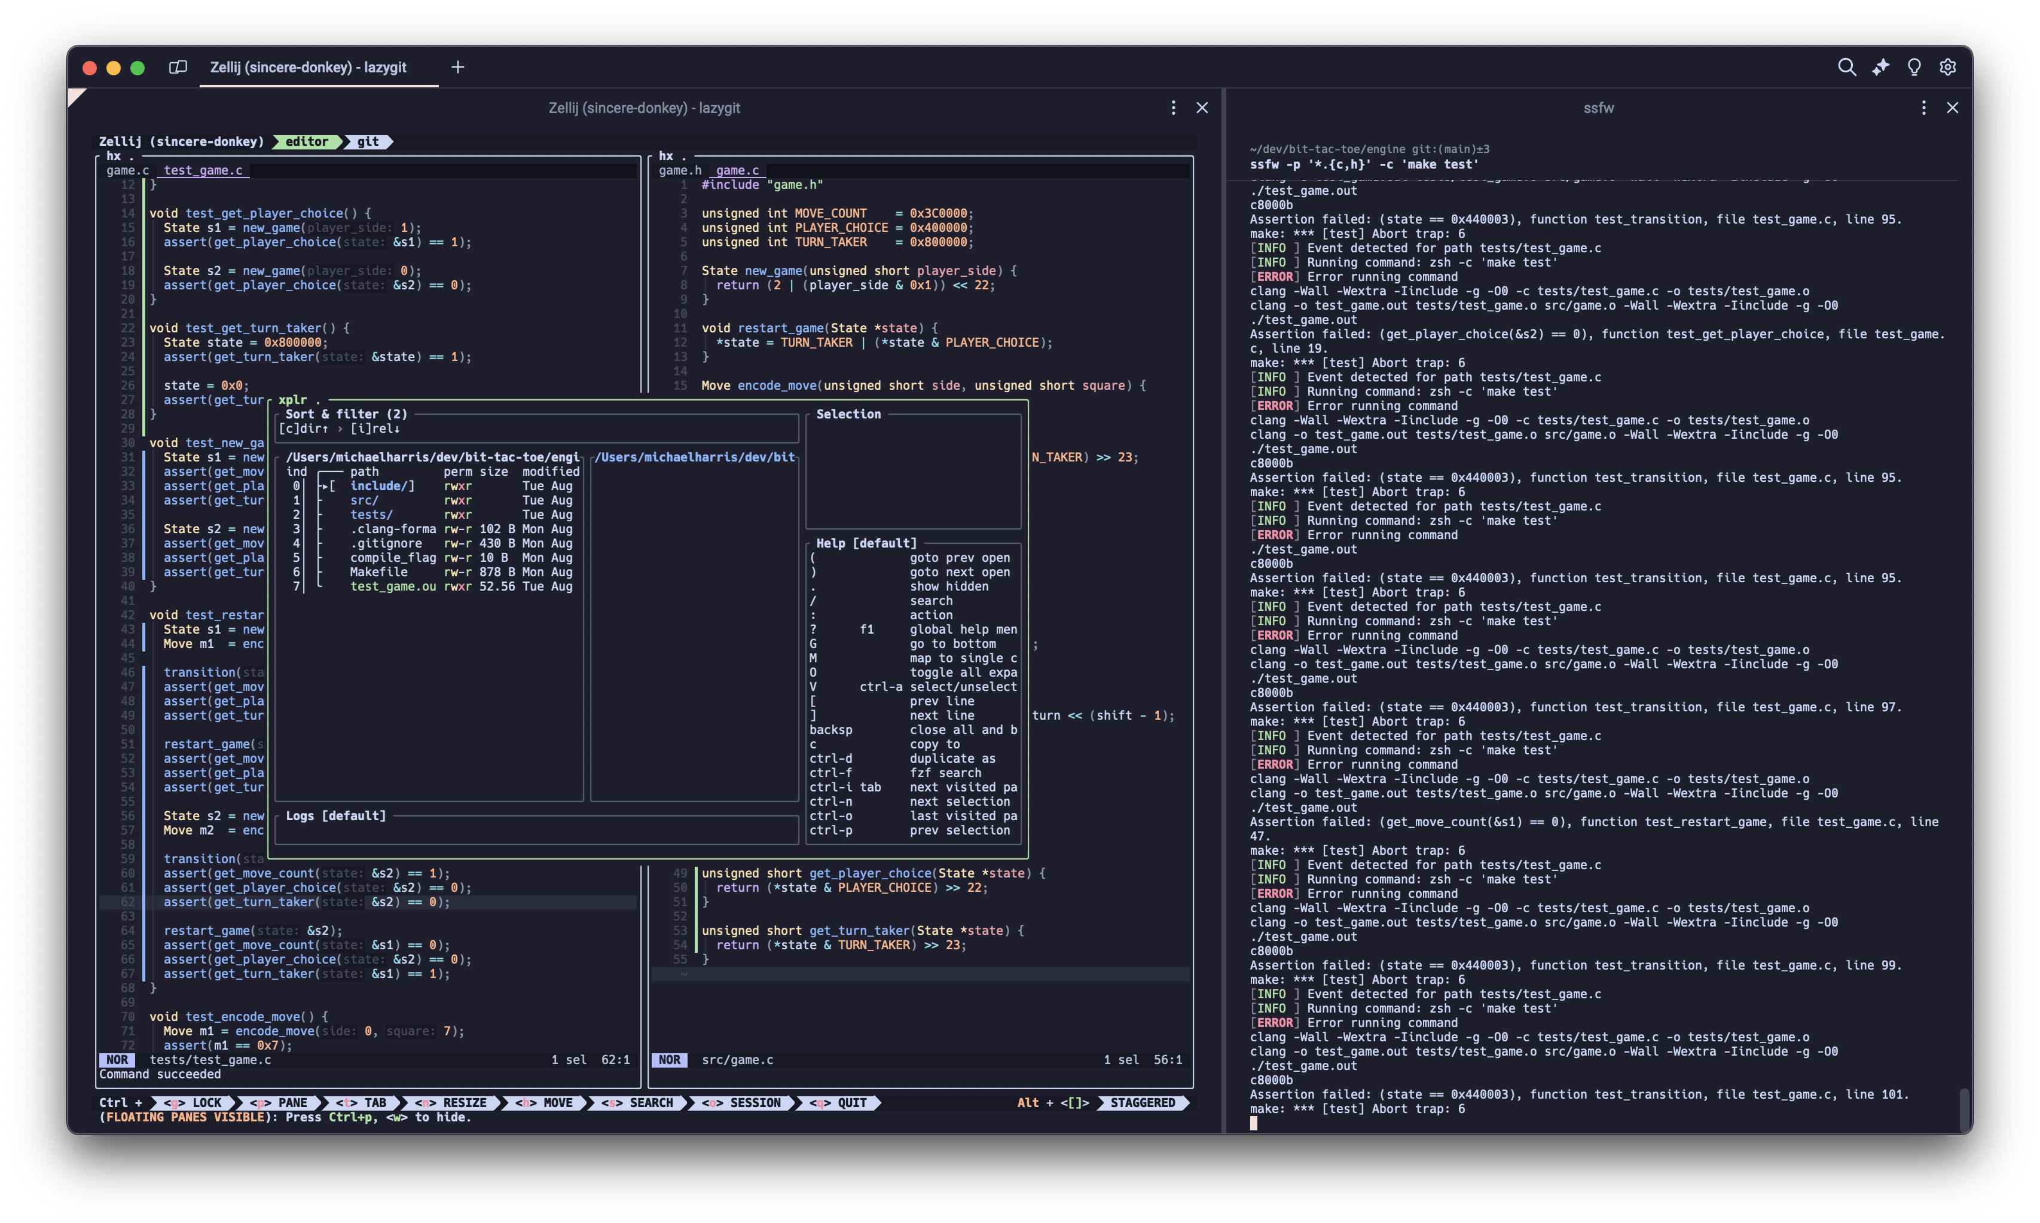
Task: Click the Selection panel title in xplr
Action: (848, 414)
